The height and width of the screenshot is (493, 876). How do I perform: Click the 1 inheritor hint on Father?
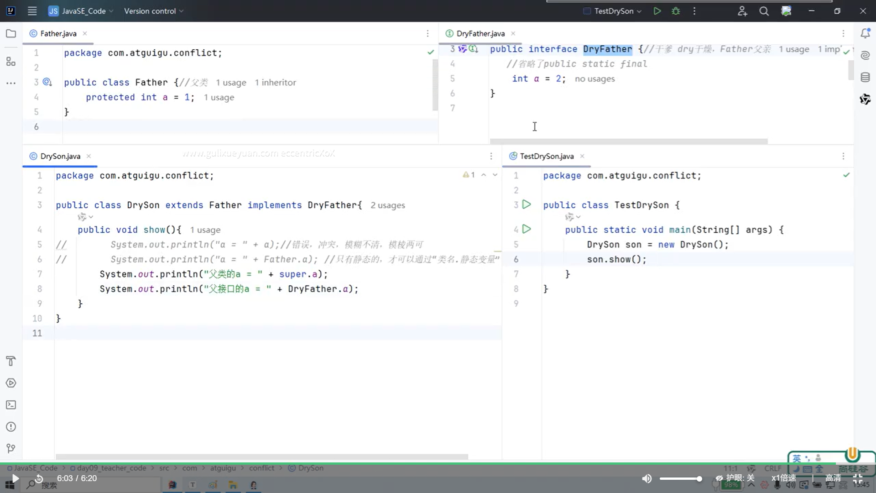click(275, 83)
